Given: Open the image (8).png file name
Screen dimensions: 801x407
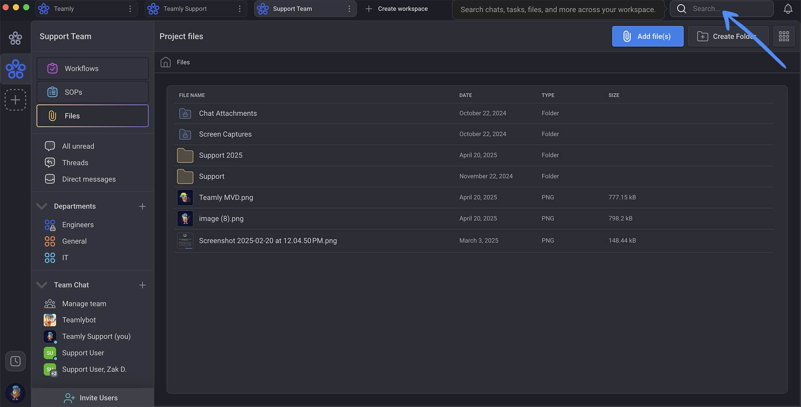Looking at the screenshot, I should click(x=221, y=219).
